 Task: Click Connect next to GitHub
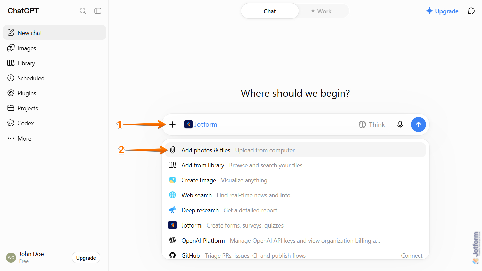point(412,255)
